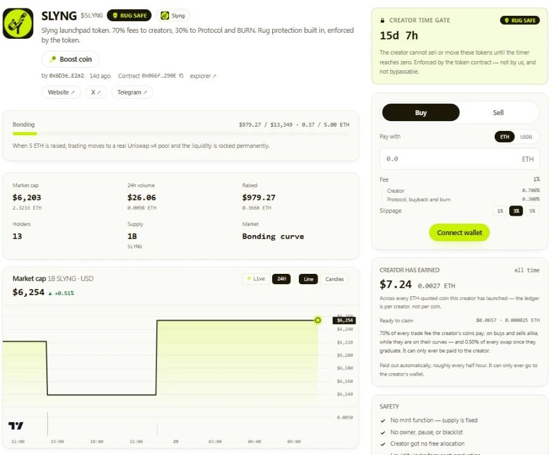
Task: Open the Telegram link
Action: [132, 92]
